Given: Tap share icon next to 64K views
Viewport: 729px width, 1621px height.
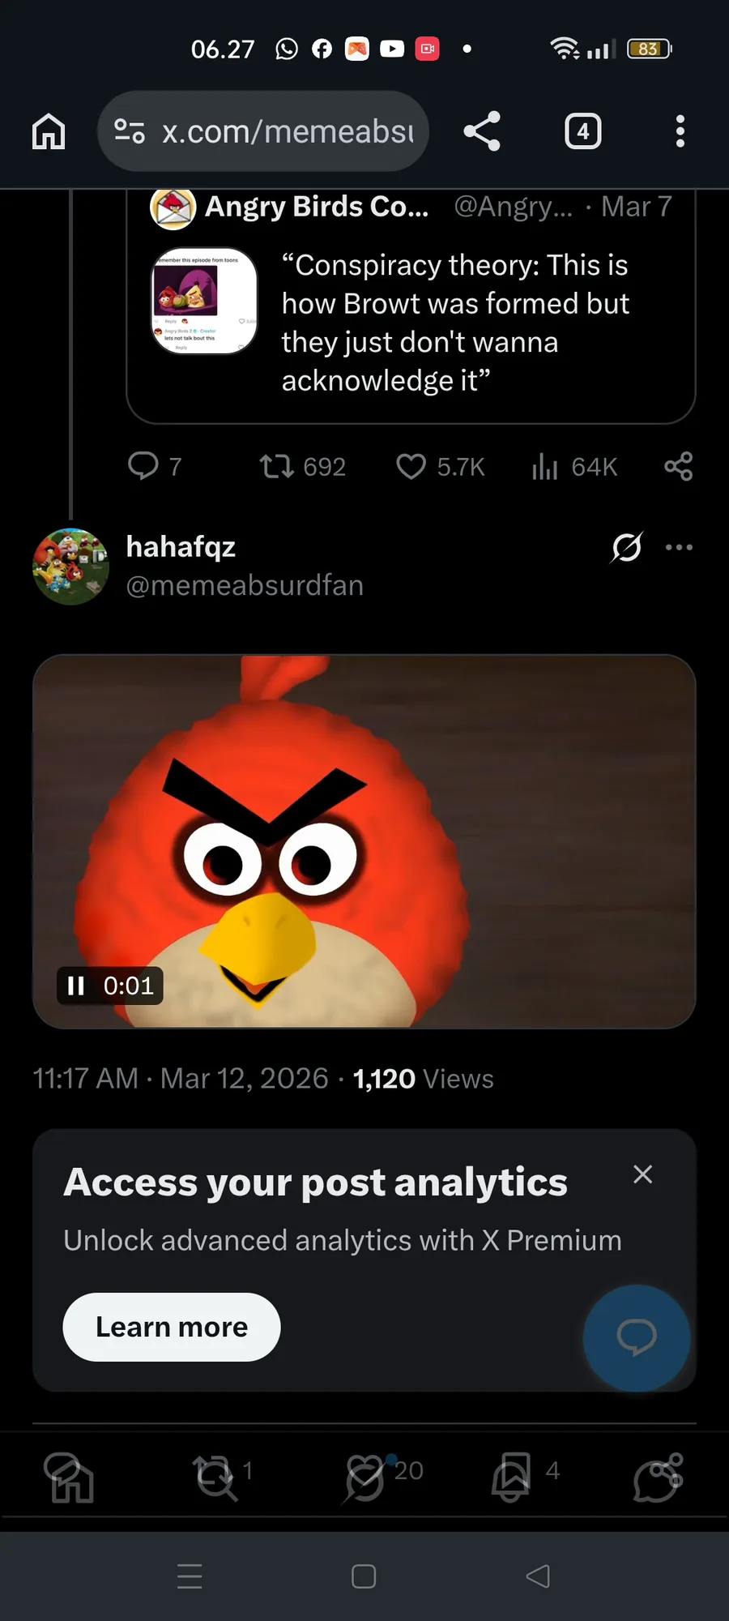Looking at the screenshot, I should [678, 466].
